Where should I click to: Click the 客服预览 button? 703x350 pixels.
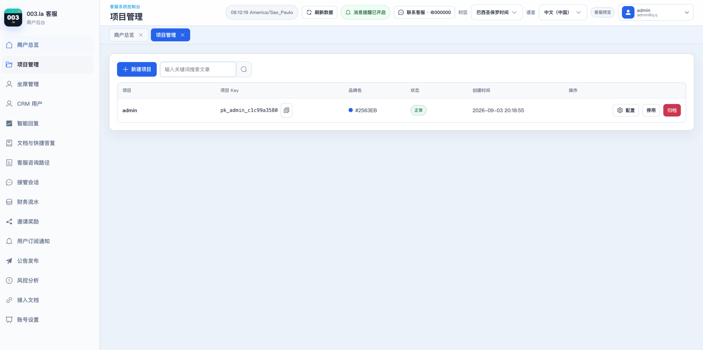(602, 12)
